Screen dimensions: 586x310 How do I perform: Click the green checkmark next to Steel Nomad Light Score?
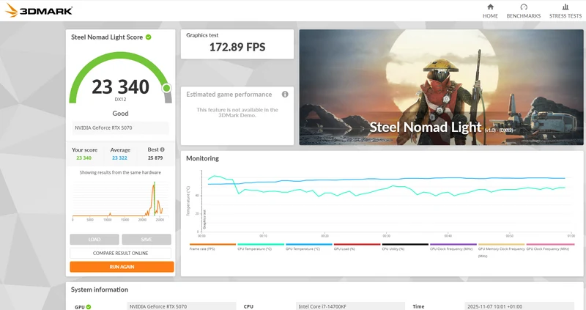coord(149,37)
